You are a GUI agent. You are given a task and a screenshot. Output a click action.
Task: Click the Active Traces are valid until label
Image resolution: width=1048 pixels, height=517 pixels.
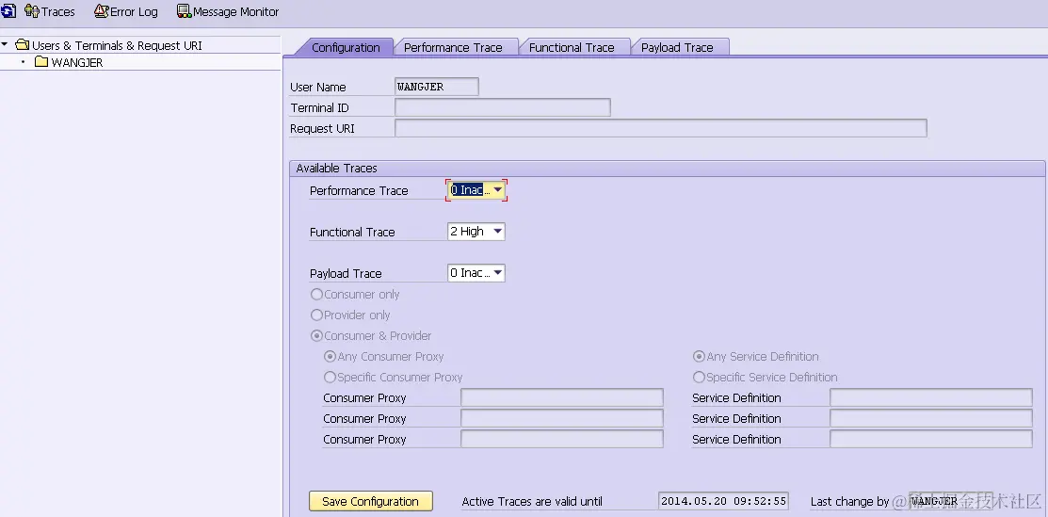coord(532,501)
